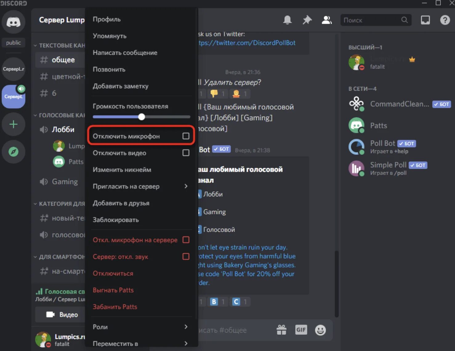The image size is (455, 351).
Task: Click the chat vertical scrollbar
Action: (337, 283)
